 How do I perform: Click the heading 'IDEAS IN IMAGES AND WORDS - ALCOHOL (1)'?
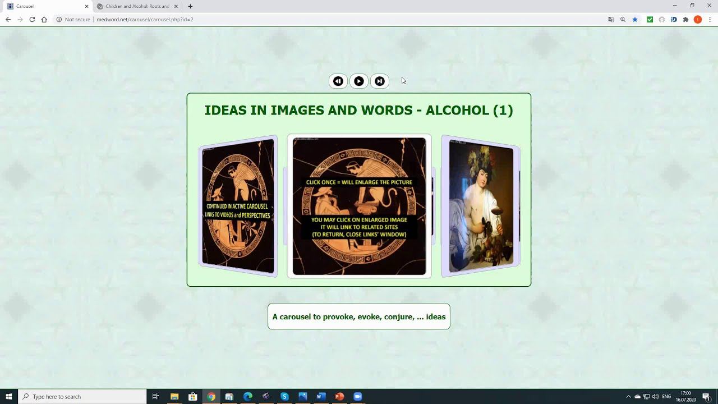tap(359, 110)
